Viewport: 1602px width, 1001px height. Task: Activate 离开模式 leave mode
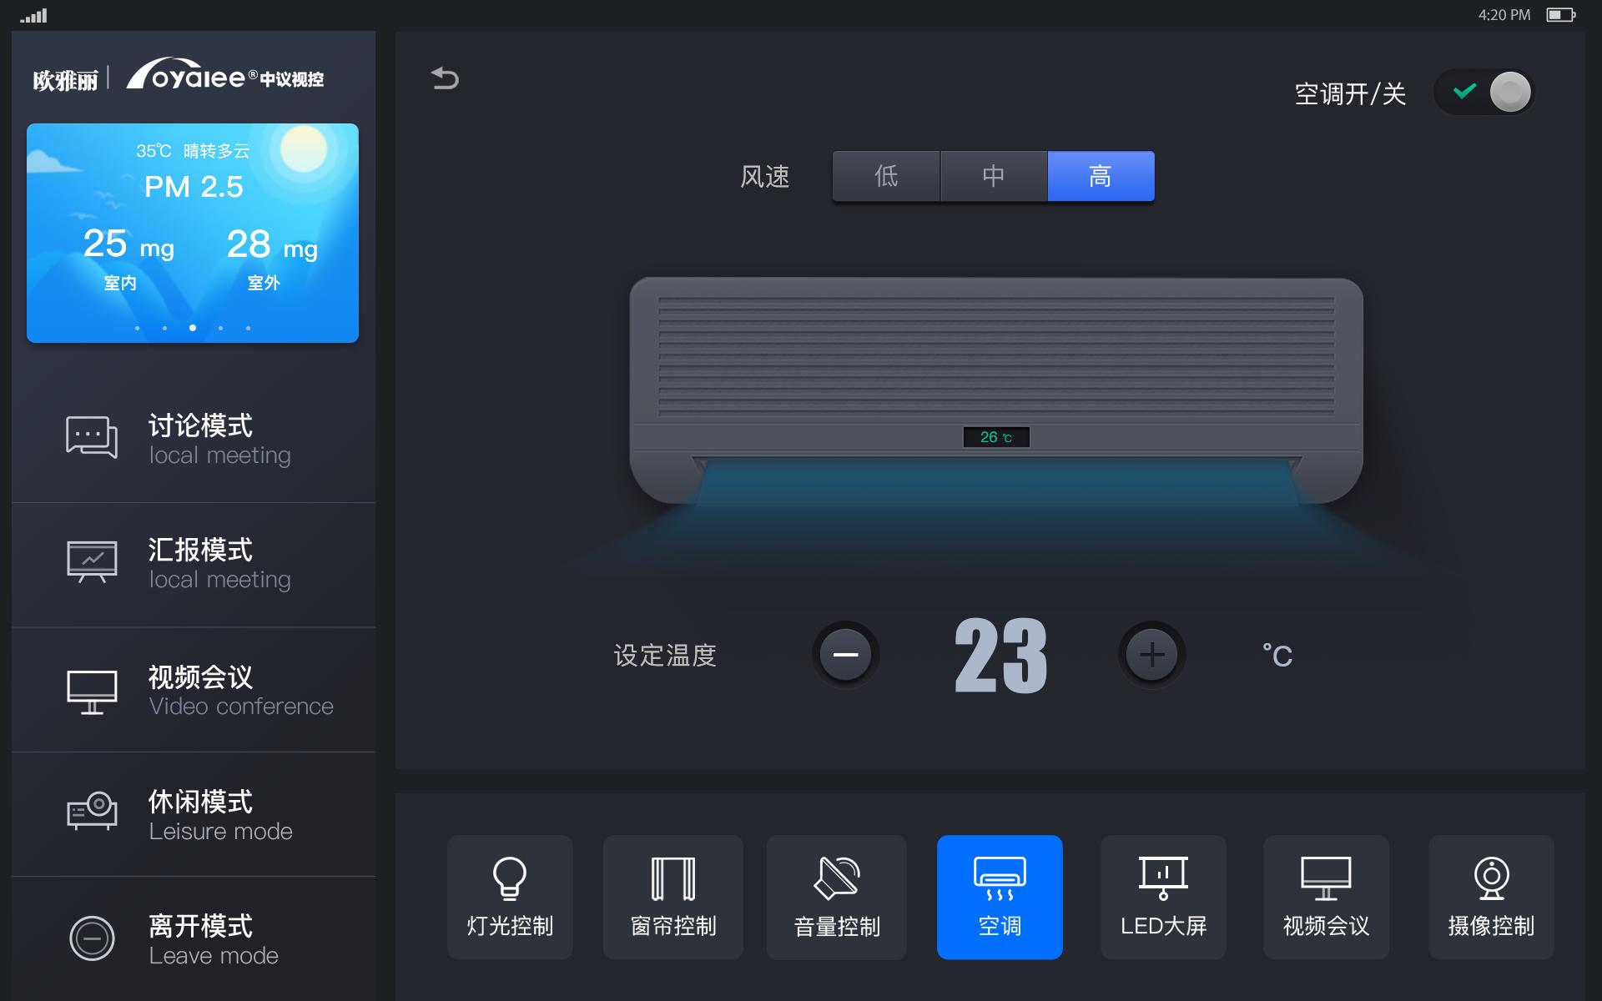pyautogui.click(x=194, y=938)
